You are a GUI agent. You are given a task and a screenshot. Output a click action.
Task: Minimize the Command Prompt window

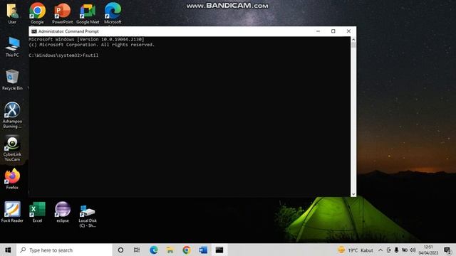click(318, 31)
